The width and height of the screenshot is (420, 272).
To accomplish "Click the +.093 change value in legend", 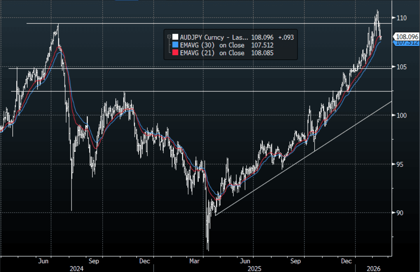I will tap(285, 37).
